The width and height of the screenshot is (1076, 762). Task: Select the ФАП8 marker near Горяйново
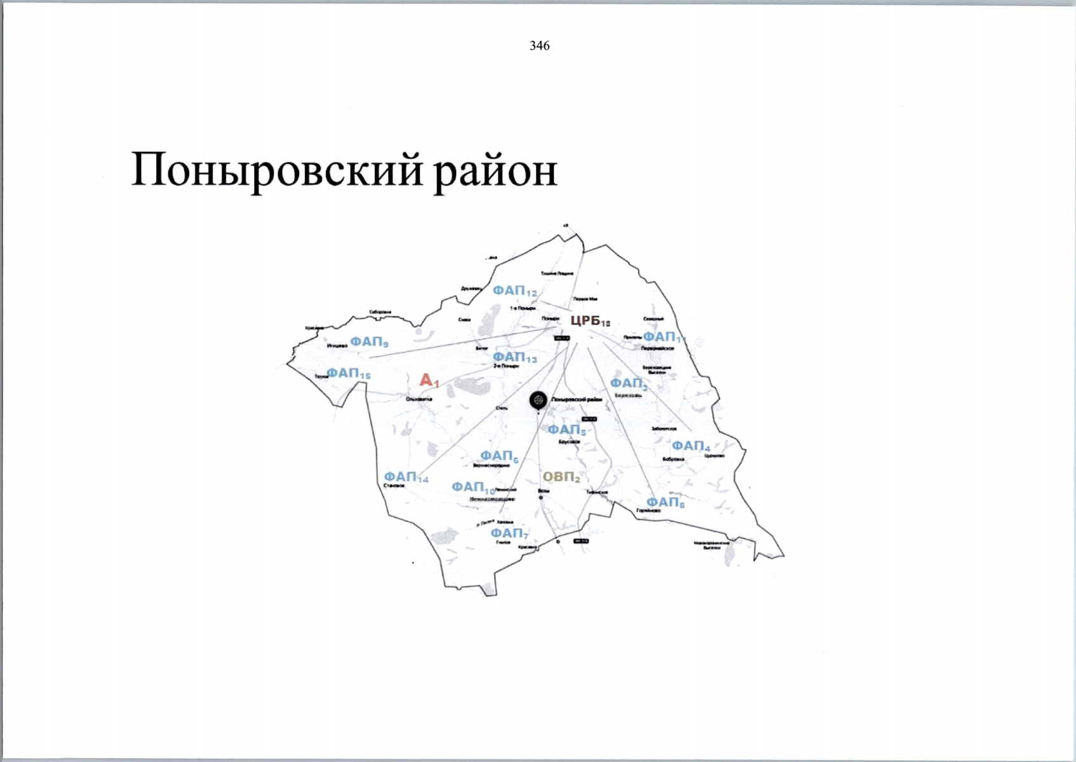[x=664, y=503]
